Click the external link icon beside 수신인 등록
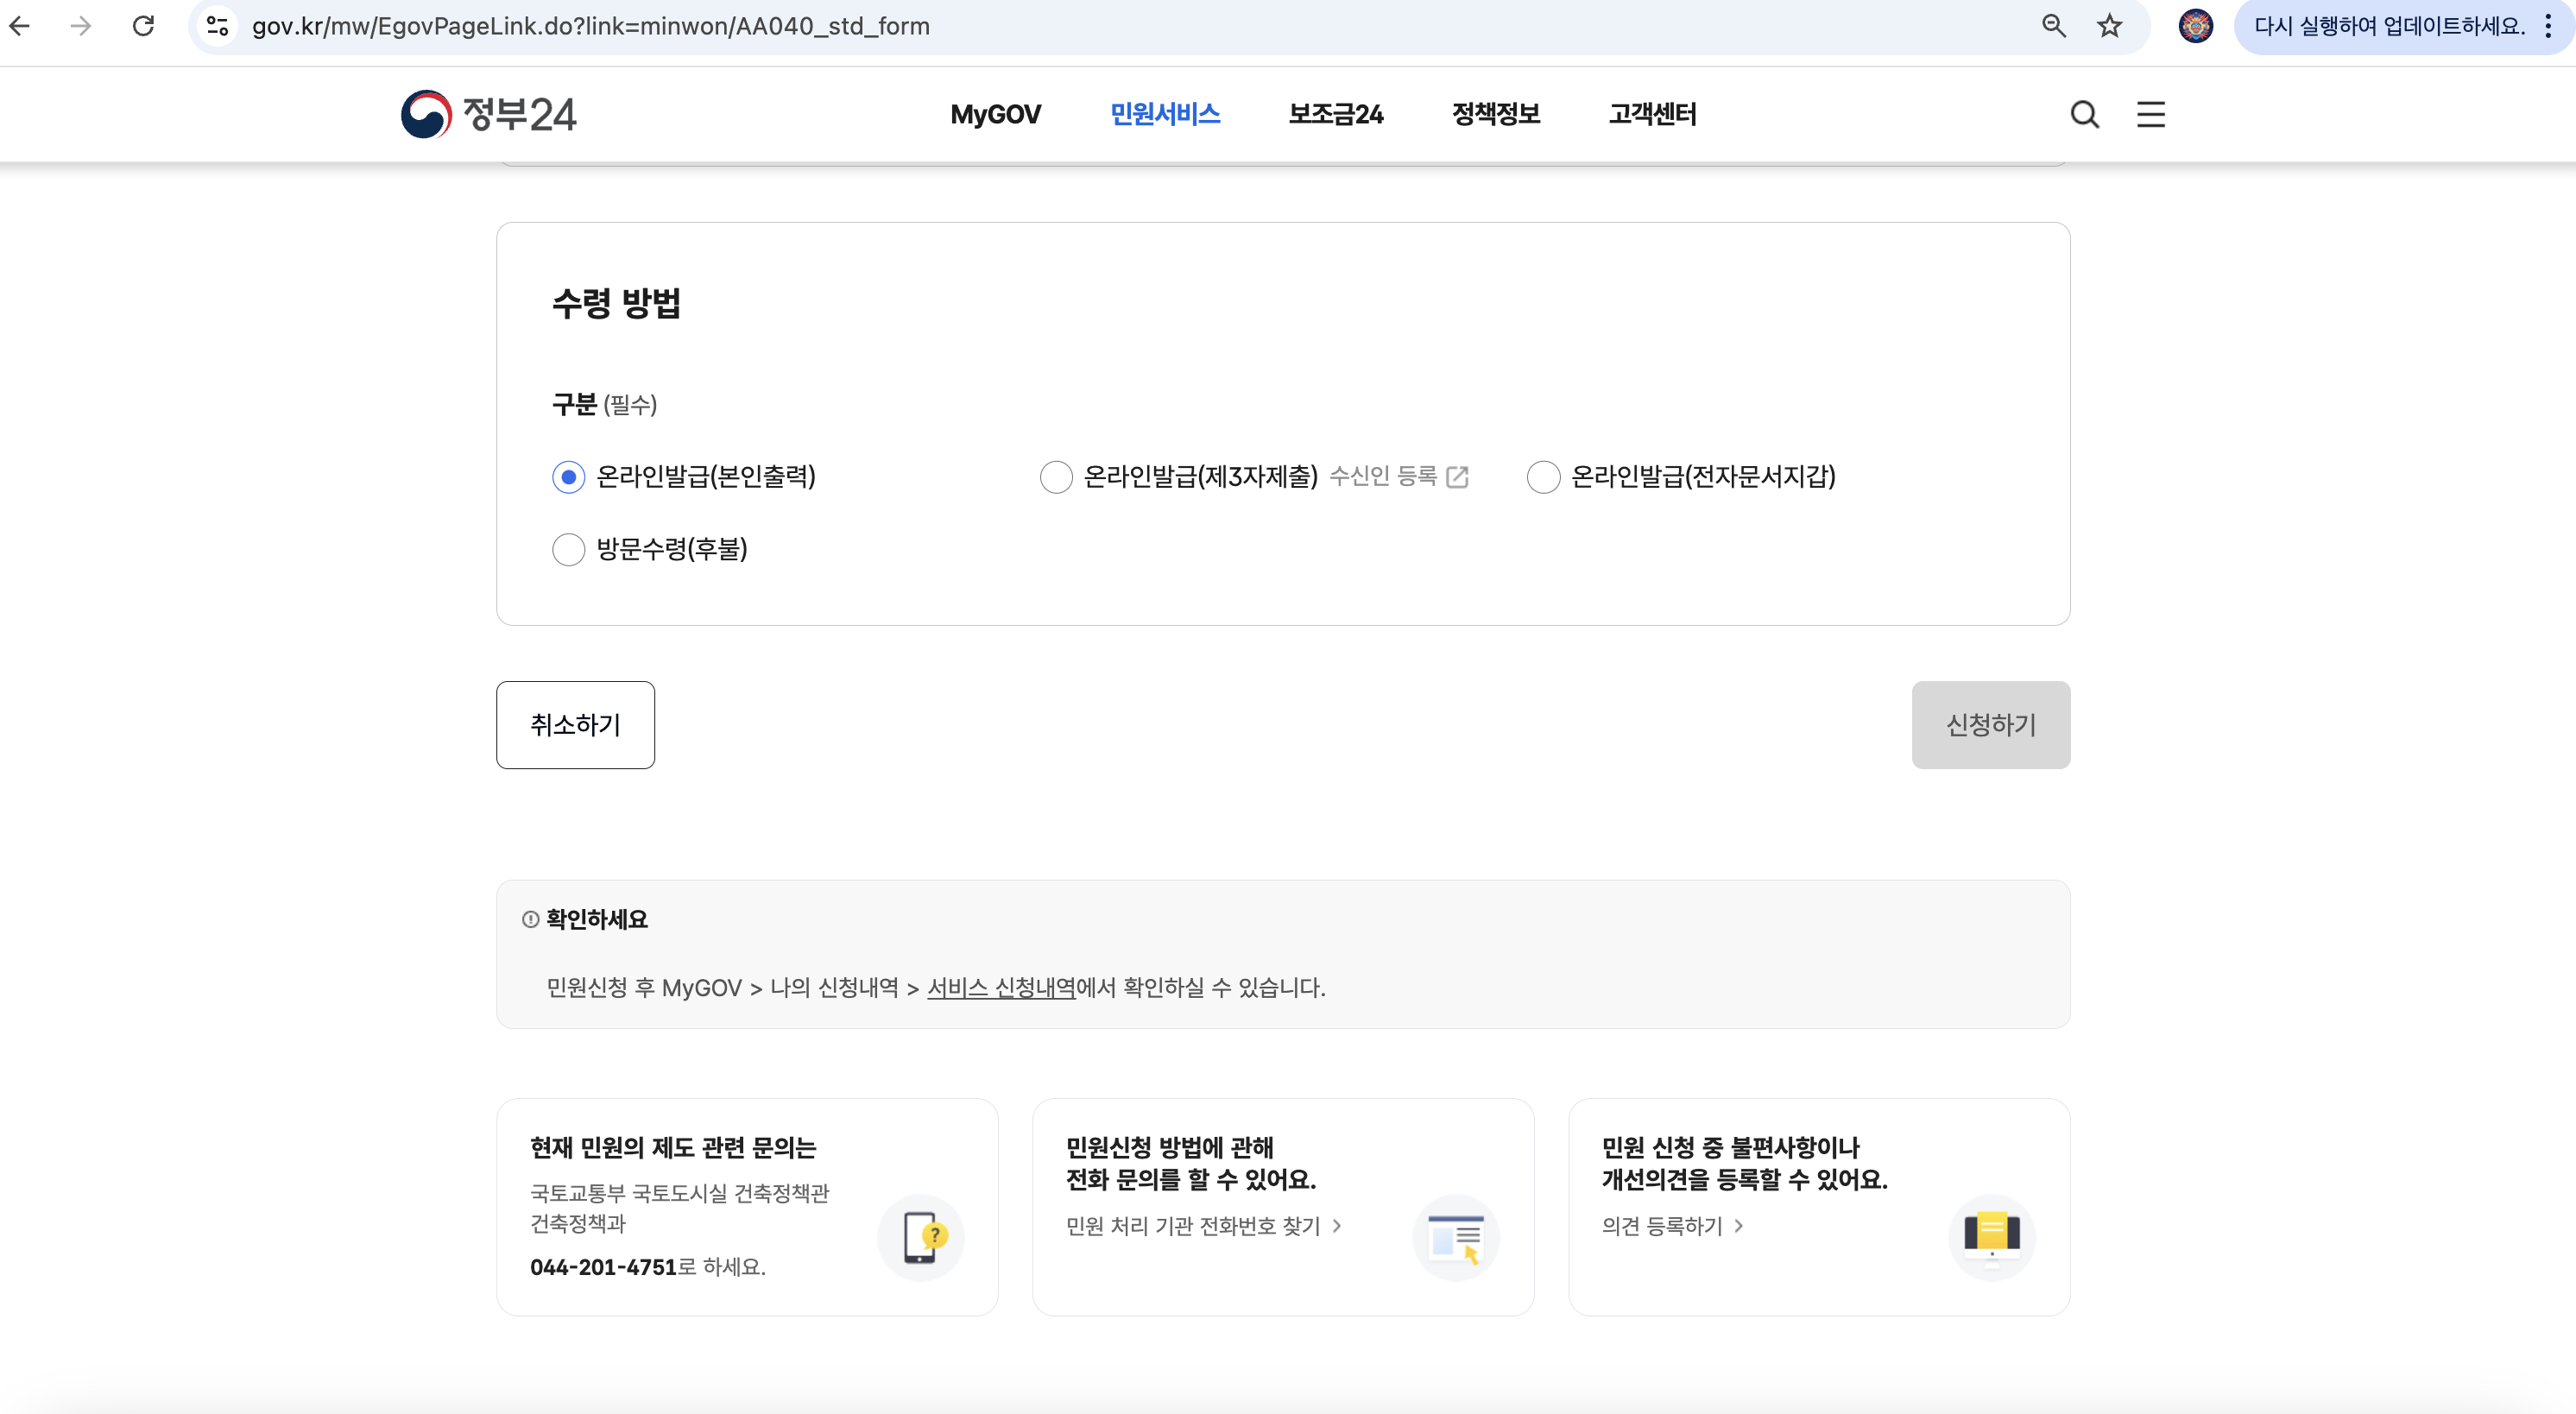 [x=1457, y=477]
